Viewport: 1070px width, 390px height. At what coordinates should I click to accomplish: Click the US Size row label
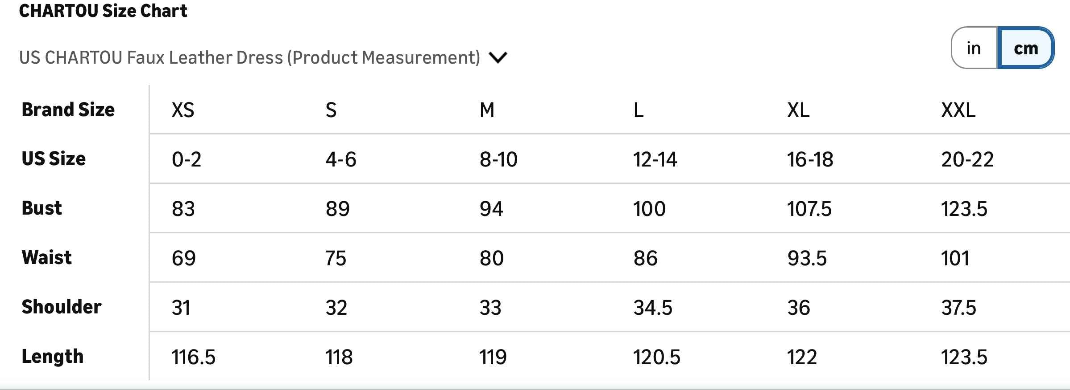pos(54,158)
